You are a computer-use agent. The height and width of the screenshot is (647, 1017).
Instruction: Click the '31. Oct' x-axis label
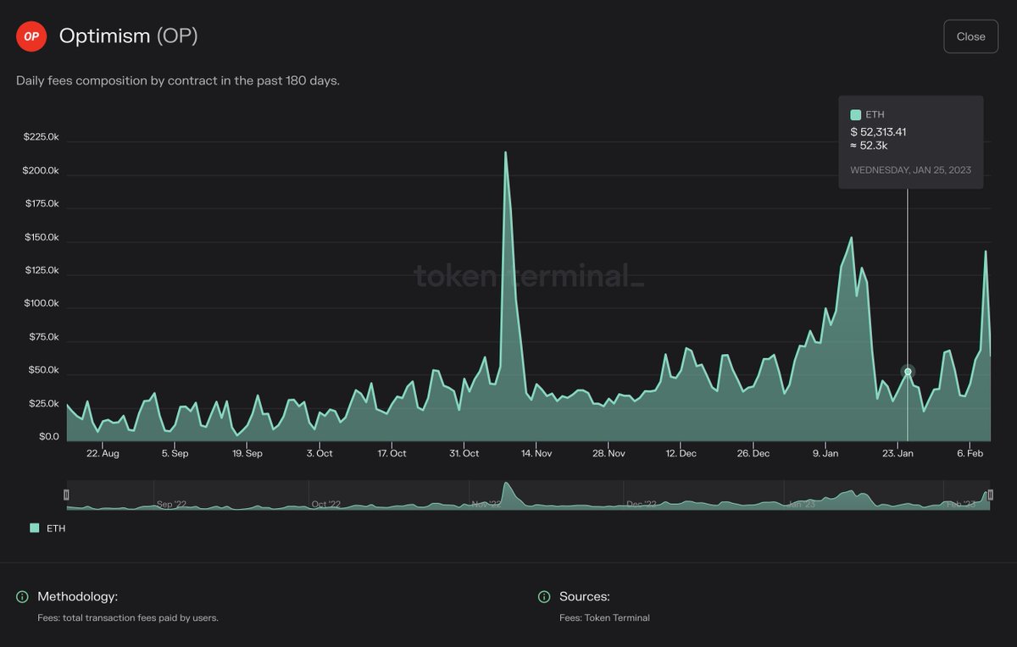click(464, 454)
